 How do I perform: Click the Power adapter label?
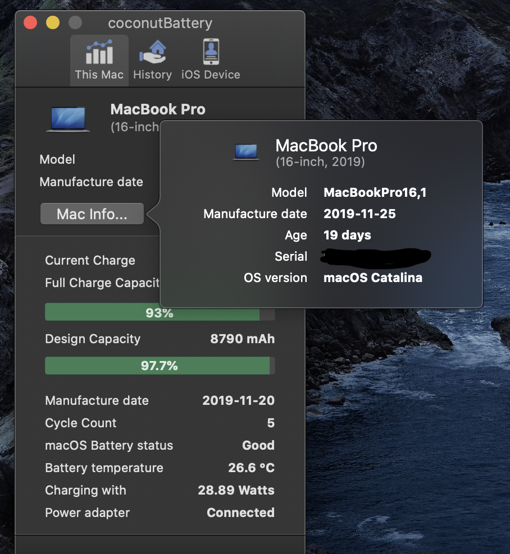88,513
